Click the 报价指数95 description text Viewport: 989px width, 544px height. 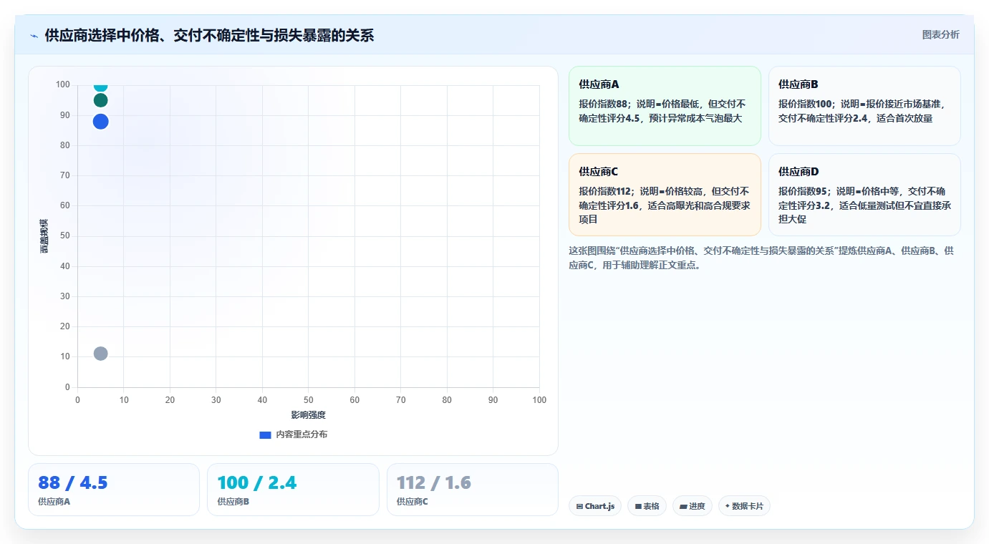[x=864, y=205]
